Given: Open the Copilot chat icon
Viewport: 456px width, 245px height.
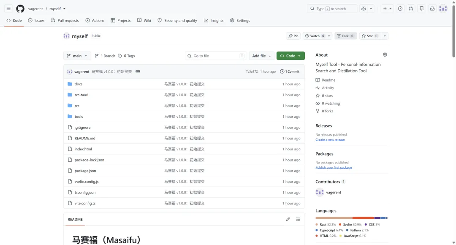Looking at the screenshot, I should (364, 9).
